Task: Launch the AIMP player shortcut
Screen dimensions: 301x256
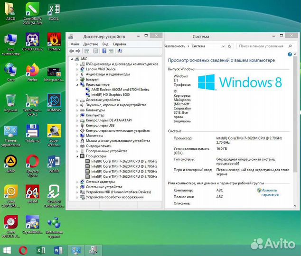Action: [10, 164]
